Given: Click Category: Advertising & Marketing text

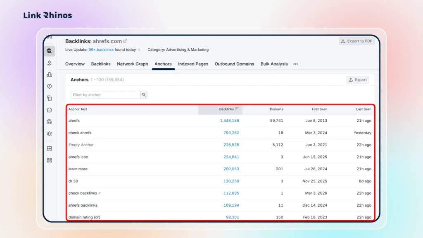Looking at the screenshot, I should pos(178,50).
